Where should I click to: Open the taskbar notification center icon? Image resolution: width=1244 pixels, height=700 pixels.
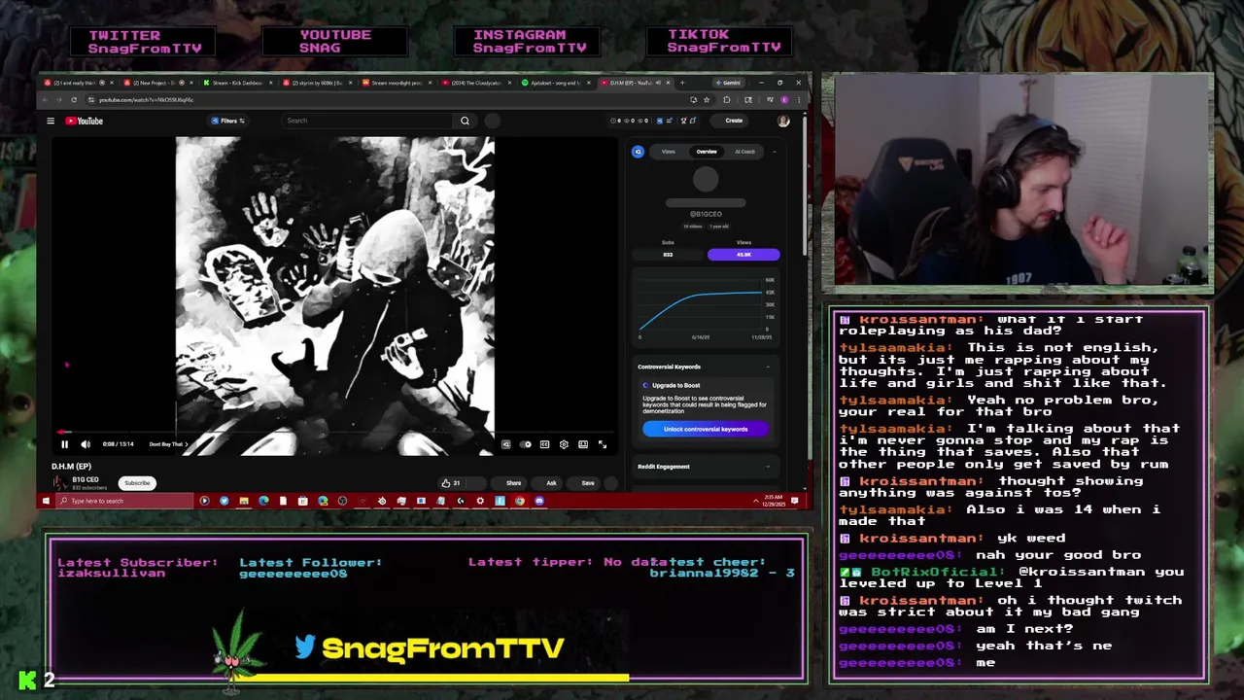[795, 501]
